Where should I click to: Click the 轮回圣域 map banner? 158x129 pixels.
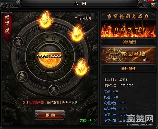coord(129,55)
